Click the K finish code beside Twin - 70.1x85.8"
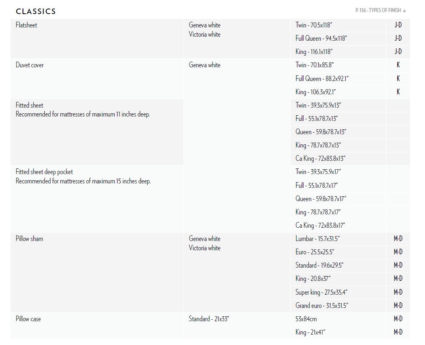 click(398, 65)
